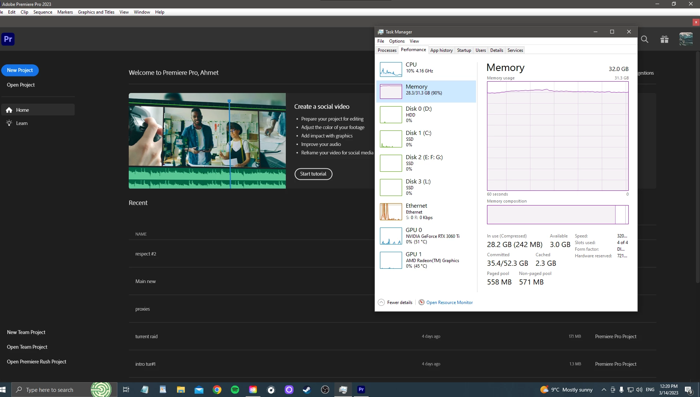Open Premiere Sequence menu

point(43,12)
